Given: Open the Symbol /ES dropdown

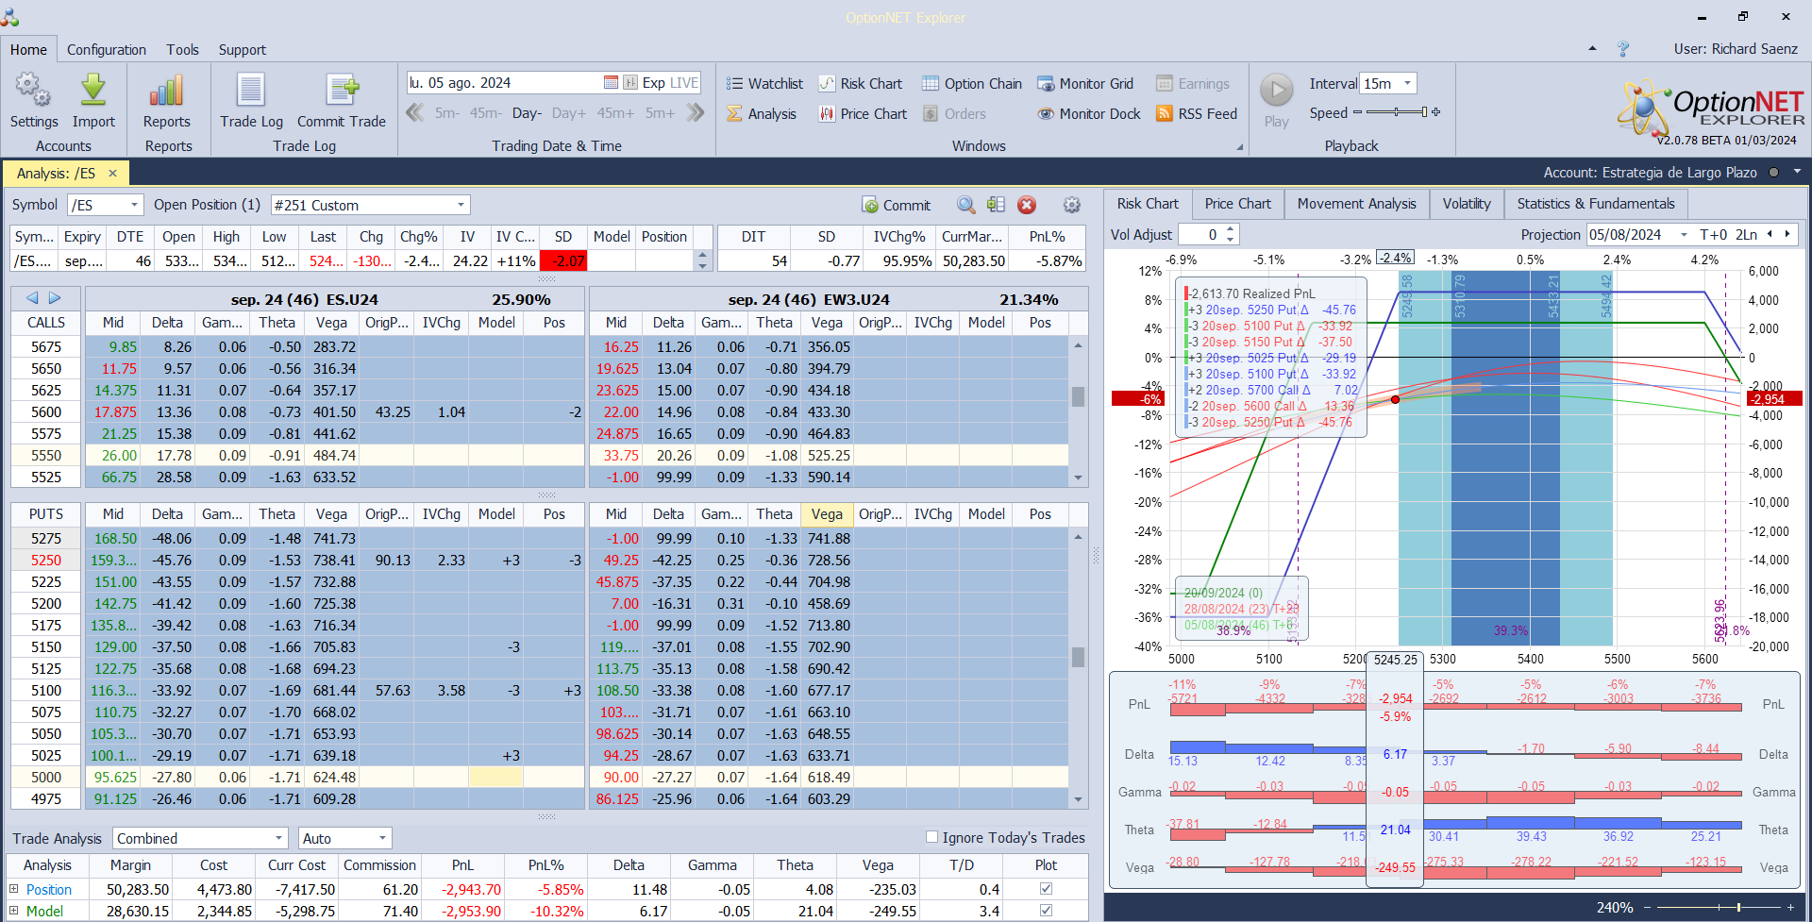Looking at the screenshot, I should click(x=134, y=205).
